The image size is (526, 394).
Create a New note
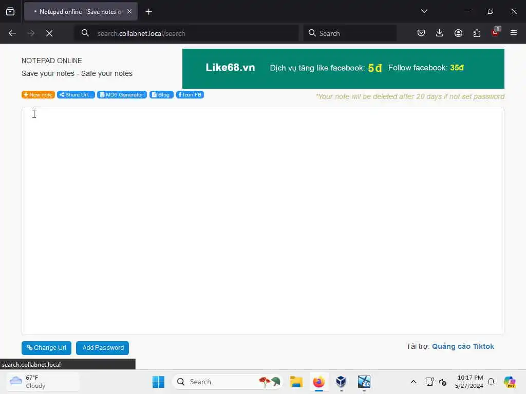38,95
